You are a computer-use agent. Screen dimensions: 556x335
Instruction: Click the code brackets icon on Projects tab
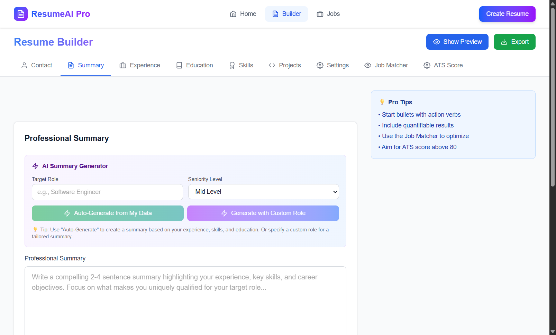(272, 65)
